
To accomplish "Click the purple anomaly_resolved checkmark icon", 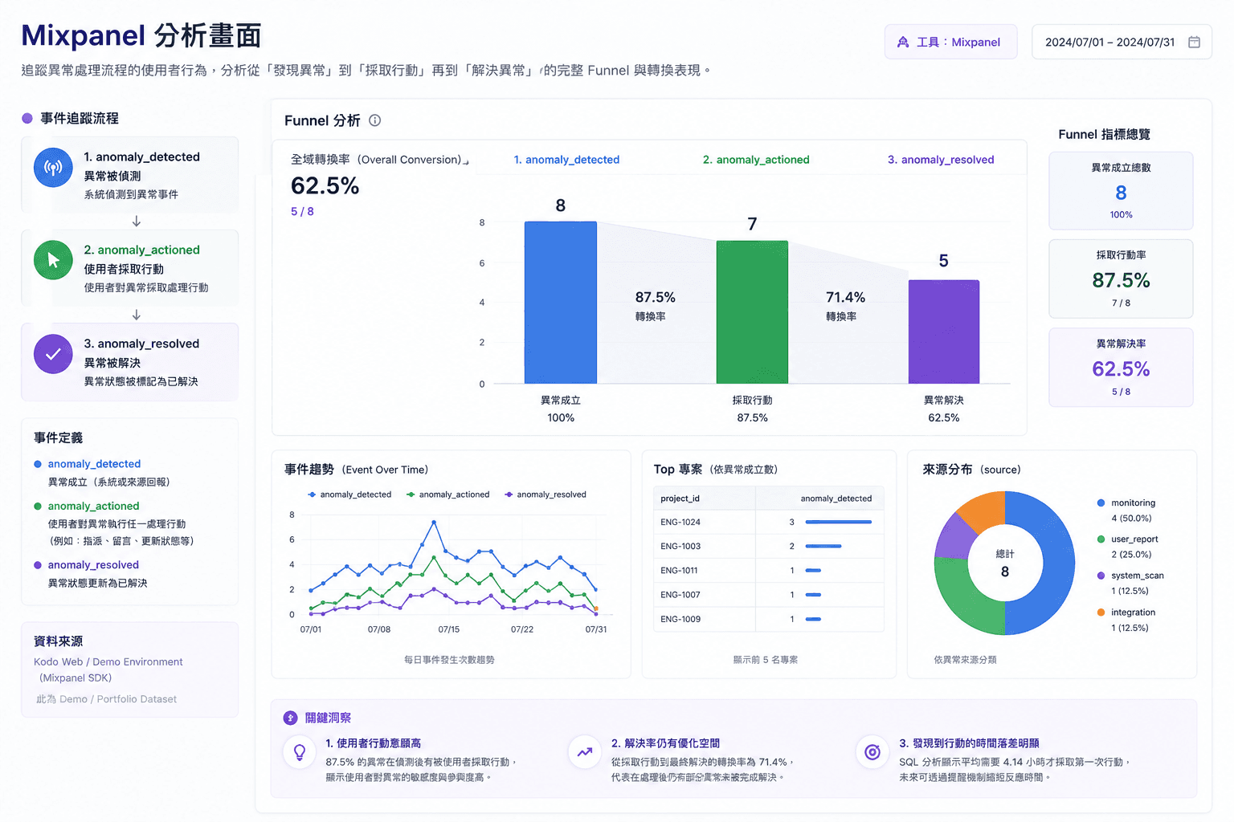I will pyautogui.click(x=53, y=354).
